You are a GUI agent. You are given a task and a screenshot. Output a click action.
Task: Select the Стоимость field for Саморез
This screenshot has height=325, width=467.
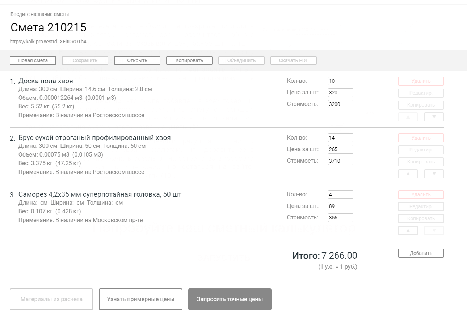pos(340,218)
